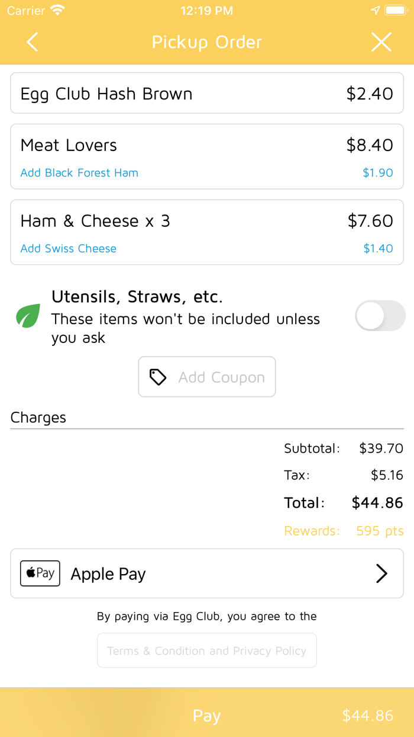Open the Egg Club Hash Brown item
The image size is (414, 737).
click(207, 94)
